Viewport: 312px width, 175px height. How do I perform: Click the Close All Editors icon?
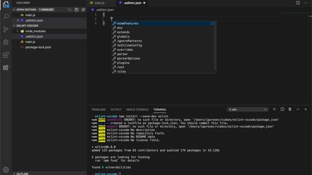(83, 10)
